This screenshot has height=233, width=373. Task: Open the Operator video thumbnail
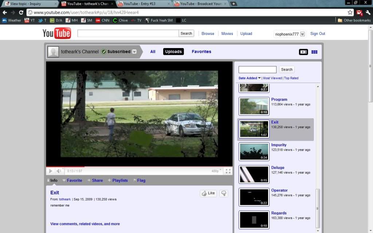coord(254,197)
